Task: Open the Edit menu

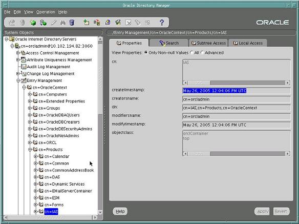Action: click(x=17, y=12)
